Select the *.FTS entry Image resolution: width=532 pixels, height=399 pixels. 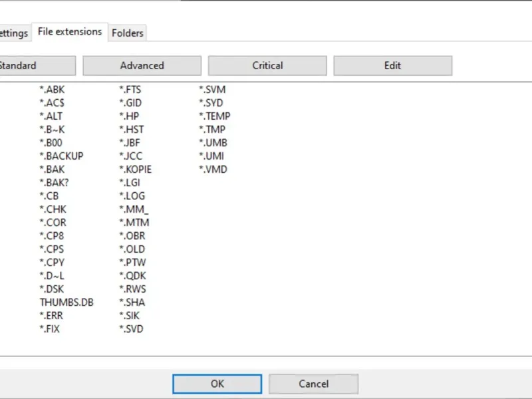(x=130, y=90)
